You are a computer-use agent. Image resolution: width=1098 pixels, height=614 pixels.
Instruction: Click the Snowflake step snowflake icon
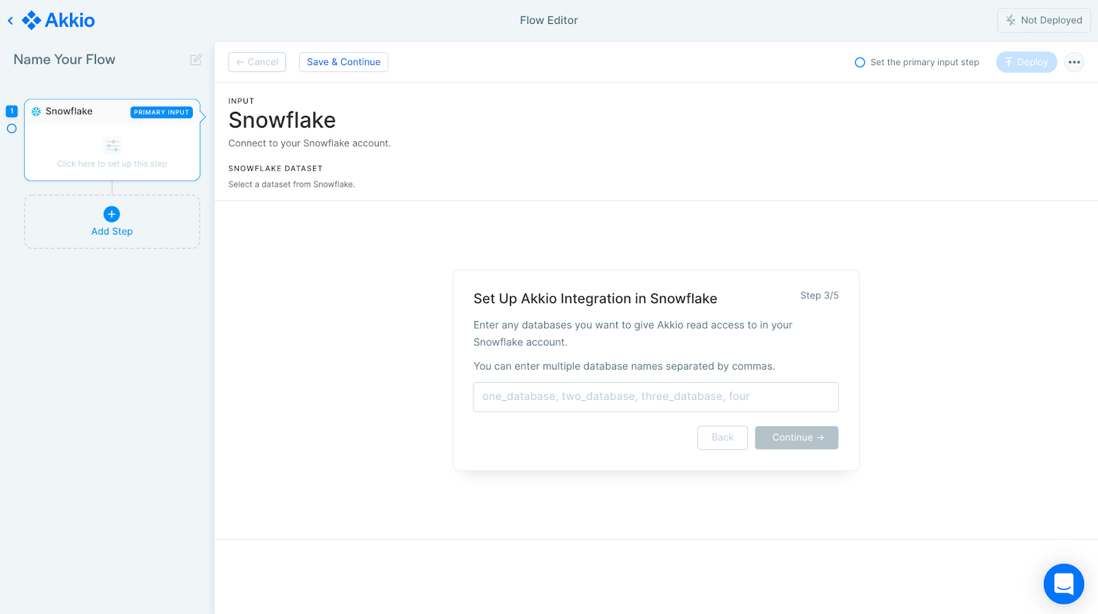(36, 111)
